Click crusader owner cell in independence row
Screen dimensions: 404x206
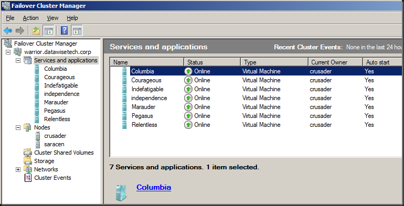pos(321,98)
